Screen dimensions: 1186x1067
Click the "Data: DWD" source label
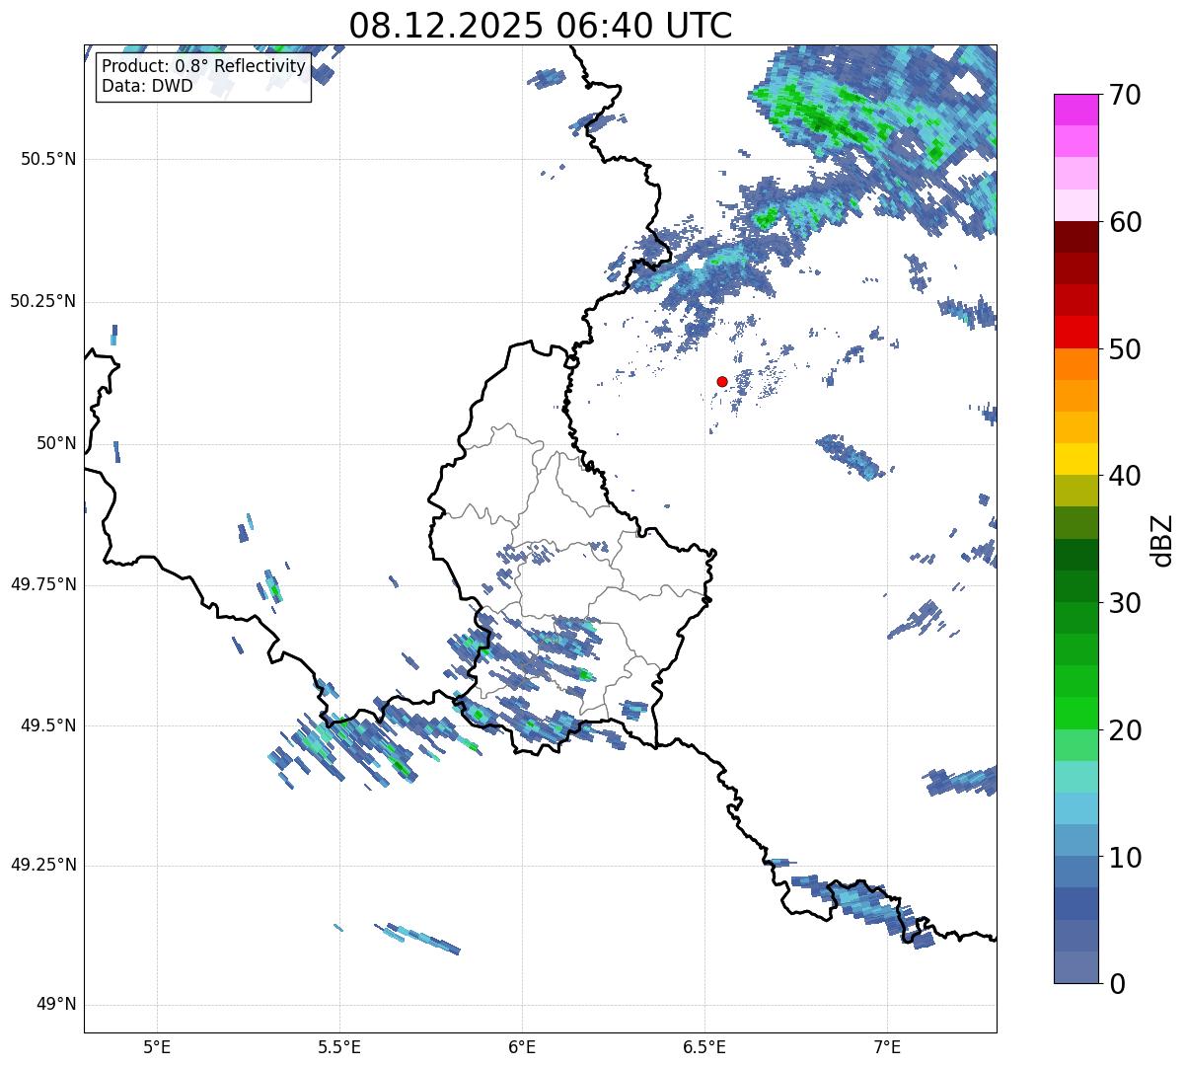[147, 86]
